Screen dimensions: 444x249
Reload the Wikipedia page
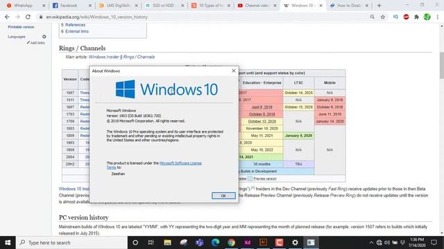(x=28, y=17)
